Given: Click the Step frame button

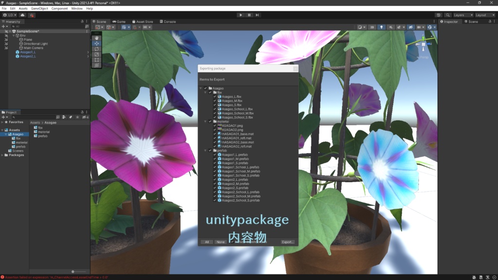Looking at the screenshot, I should tap(257, 15).
